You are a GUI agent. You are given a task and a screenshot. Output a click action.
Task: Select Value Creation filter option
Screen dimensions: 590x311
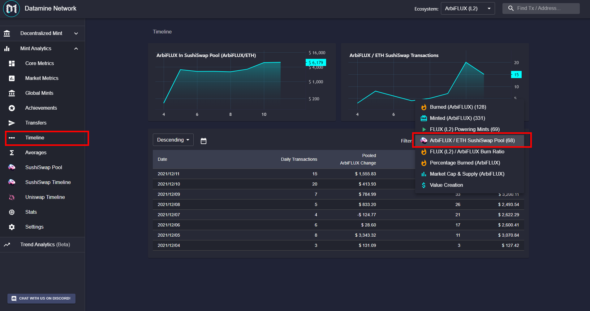click(470, 185)
